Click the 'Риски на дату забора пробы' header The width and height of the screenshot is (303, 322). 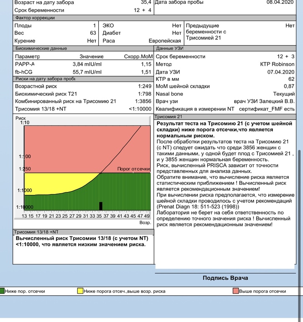pyautogui.click(x=45, y=79)
